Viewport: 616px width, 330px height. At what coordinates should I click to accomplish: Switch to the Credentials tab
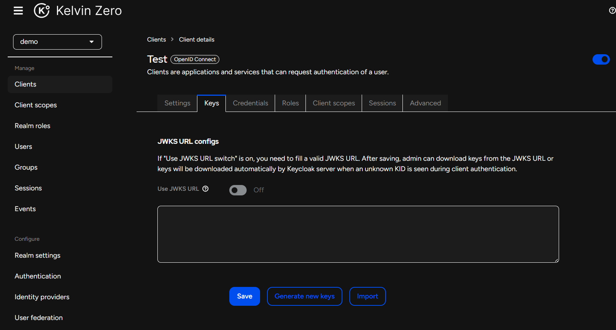coord(250,103)
